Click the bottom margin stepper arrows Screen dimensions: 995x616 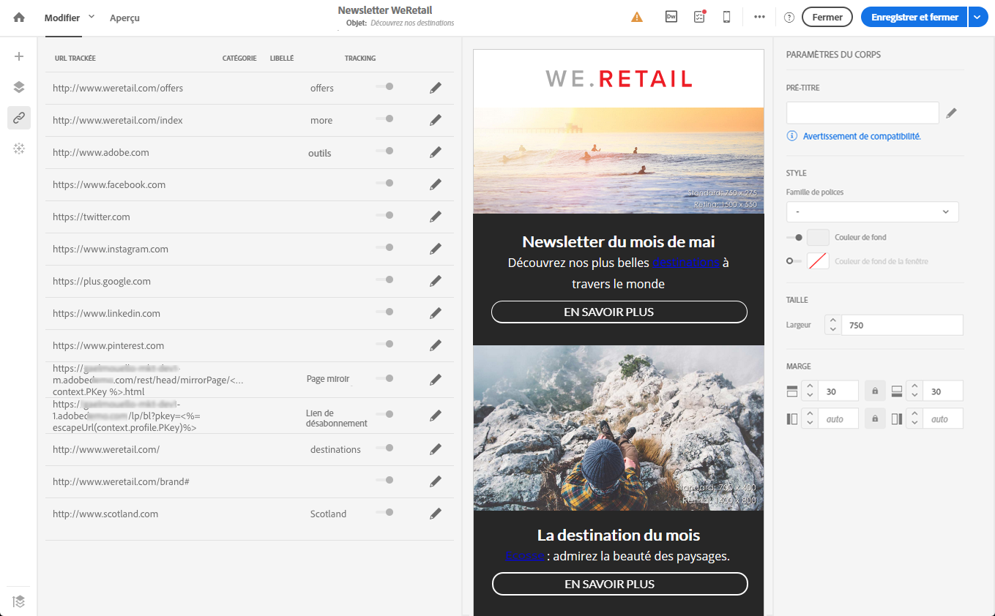pyautogui.click(x=914, y=391)
